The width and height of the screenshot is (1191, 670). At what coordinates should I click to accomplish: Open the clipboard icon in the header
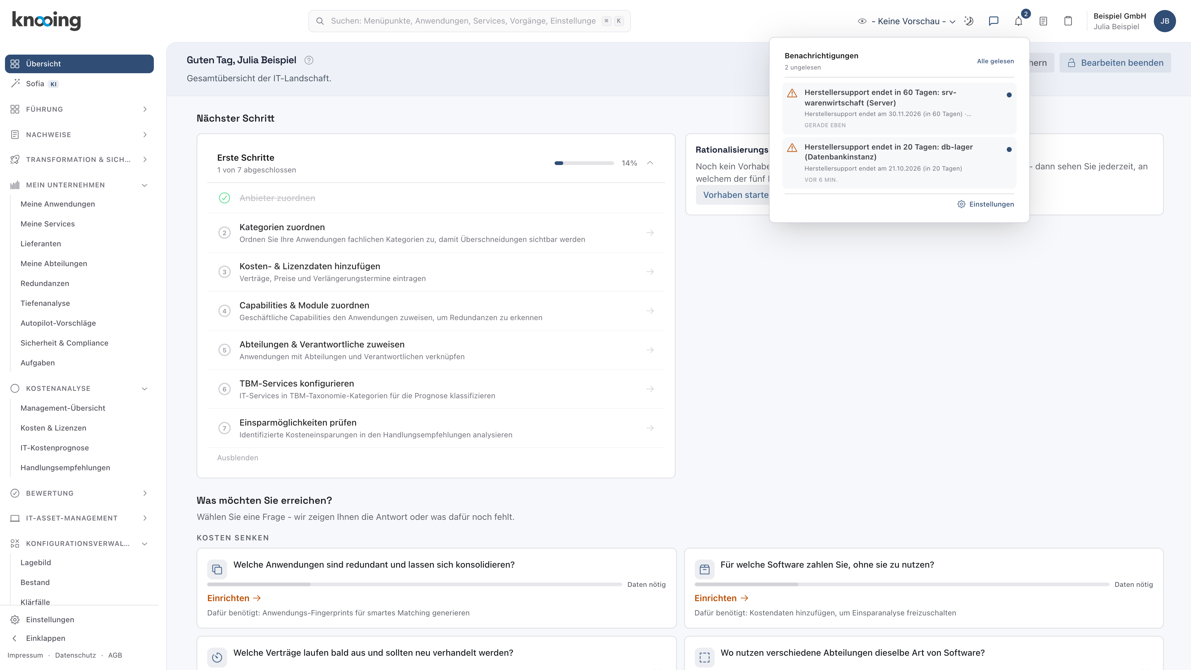[x=1068, y=21]
